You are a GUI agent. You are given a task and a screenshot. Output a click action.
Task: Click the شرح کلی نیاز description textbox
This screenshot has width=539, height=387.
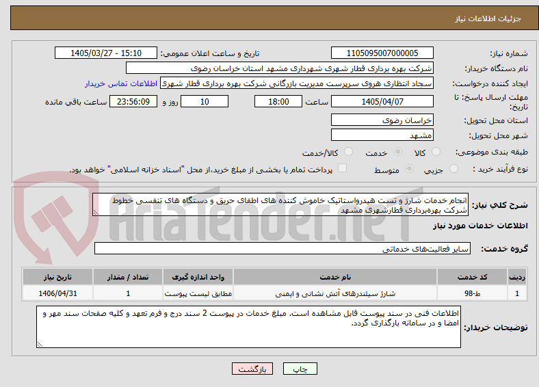click(x=280, y=204)
